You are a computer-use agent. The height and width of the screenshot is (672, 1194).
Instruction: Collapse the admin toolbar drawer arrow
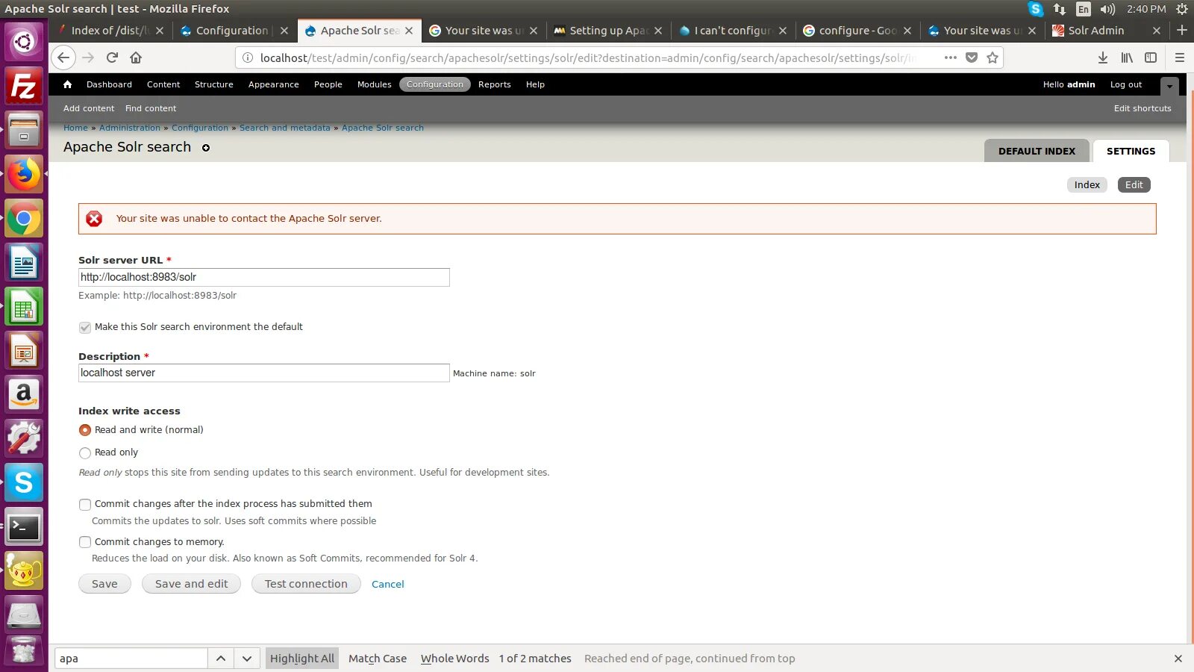(x=1169, y=86)
